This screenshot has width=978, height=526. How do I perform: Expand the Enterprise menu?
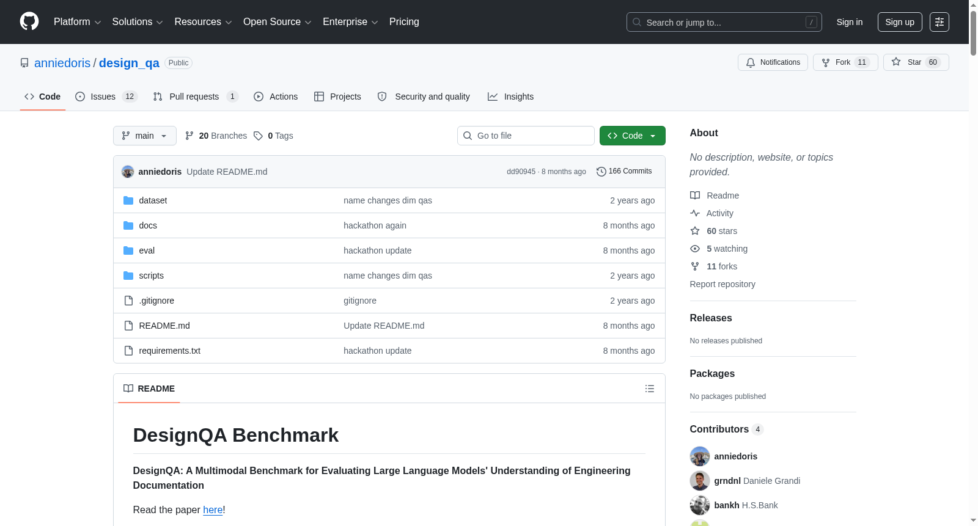pos(350,22)
